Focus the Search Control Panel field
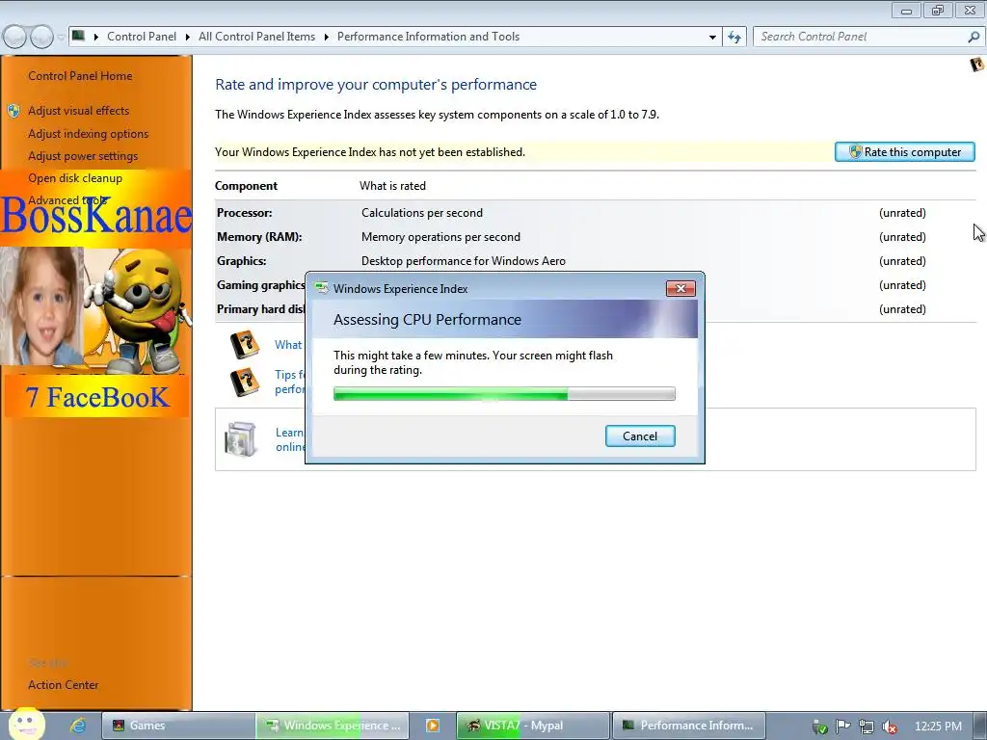 tap(861, 38)
